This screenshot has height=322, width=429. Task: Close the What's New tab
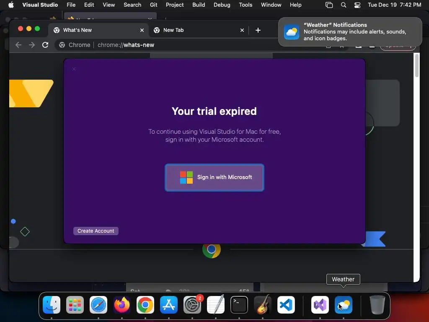click(142, 30)
